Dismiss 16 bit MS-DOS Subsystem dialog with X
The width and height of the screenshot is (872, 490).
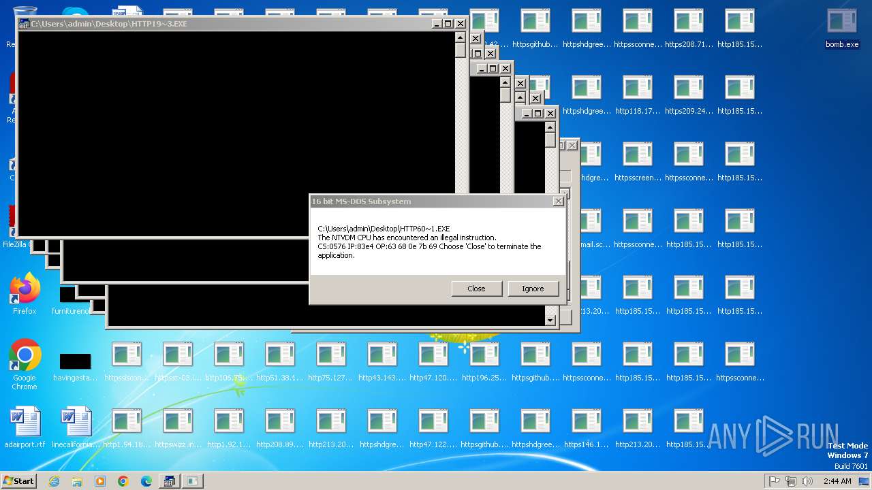559,201
